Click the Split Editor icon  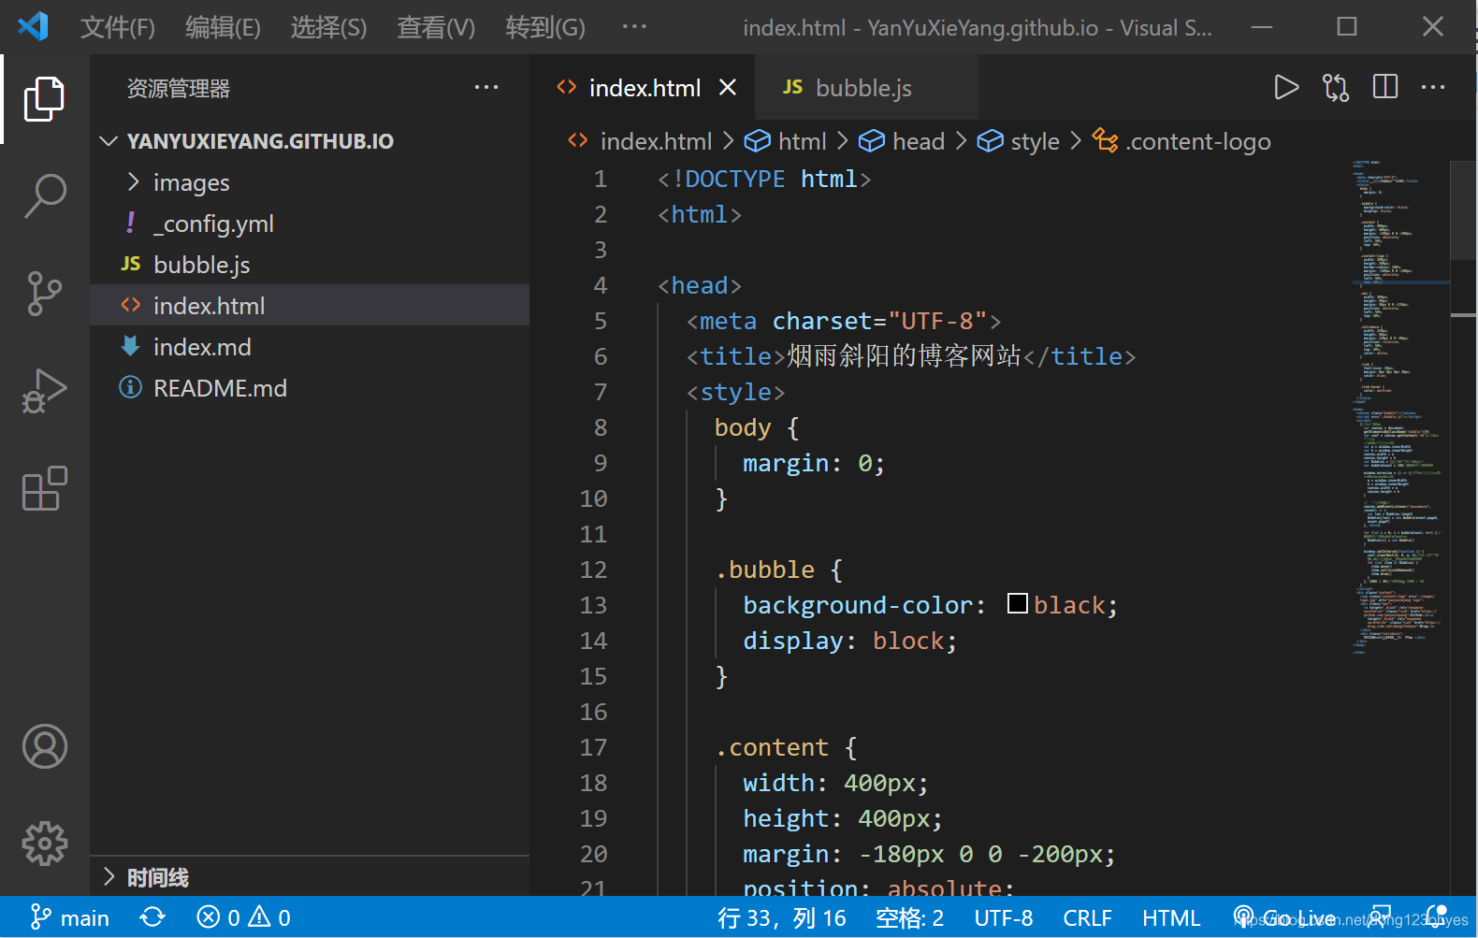click(x=1384, y=88)
